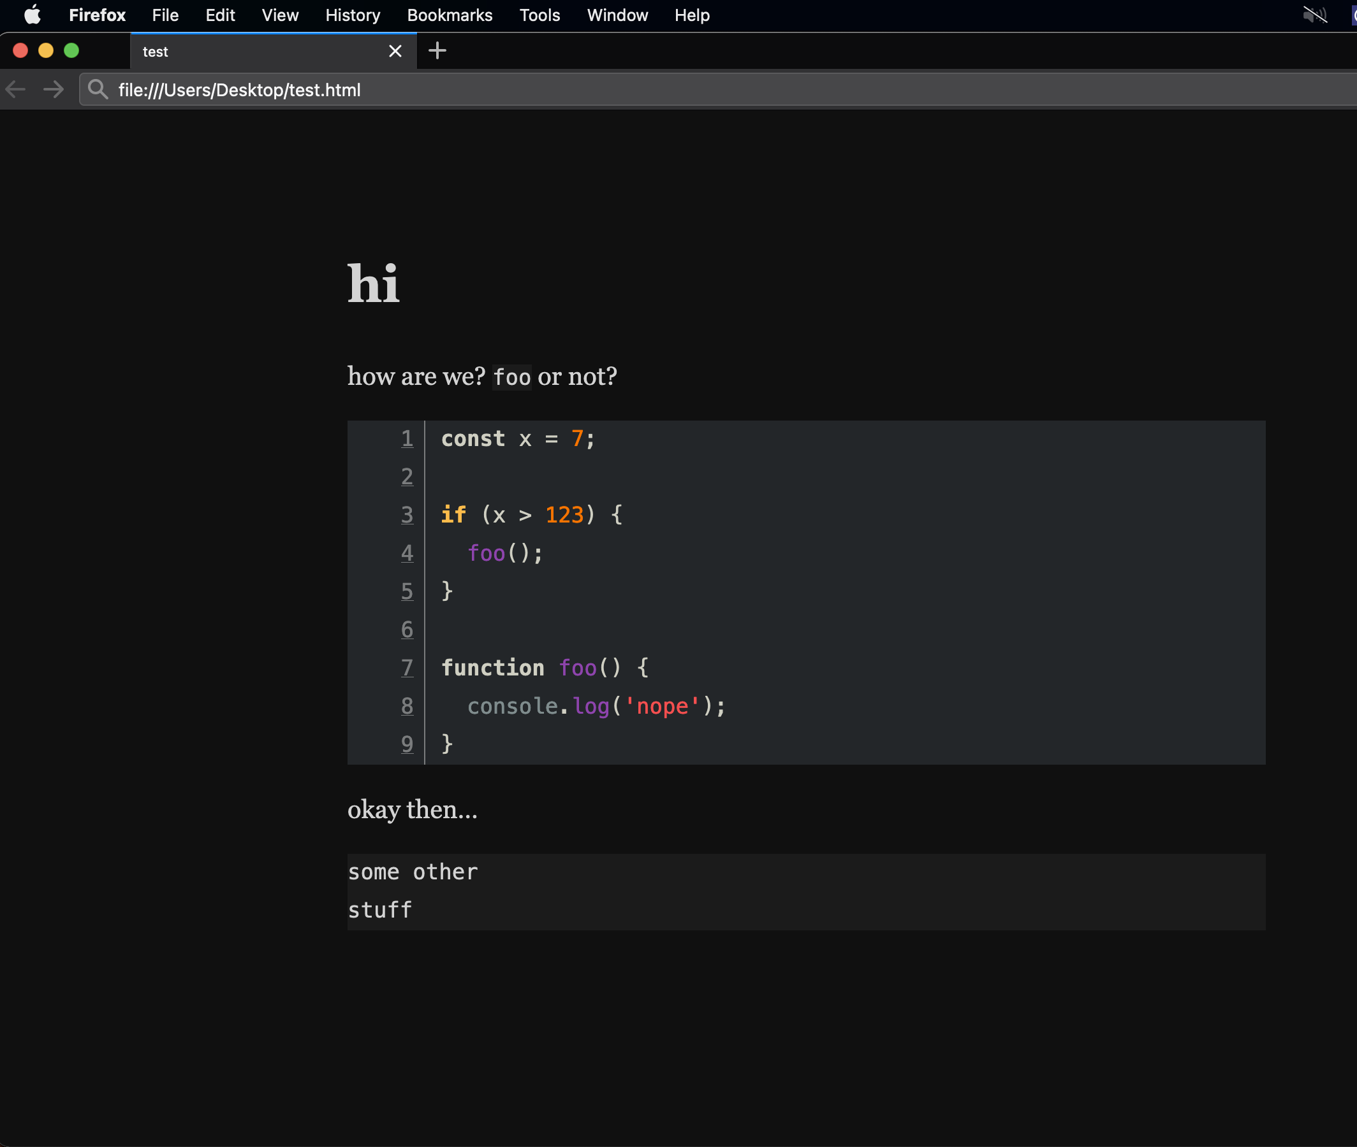This screenshot has width=1357, height=1147.
Task: Open the File menu
Action: pos(165,15)
